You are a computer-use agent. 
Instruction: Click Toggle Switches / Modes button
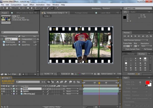(53, 107)
